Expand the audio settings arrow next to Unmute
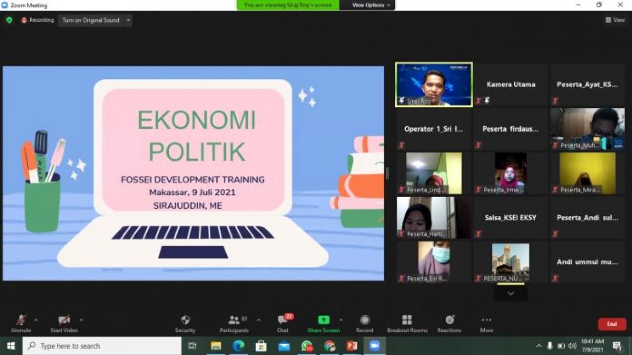This screenshot has width=632, height=355. (x=36, y=319)
